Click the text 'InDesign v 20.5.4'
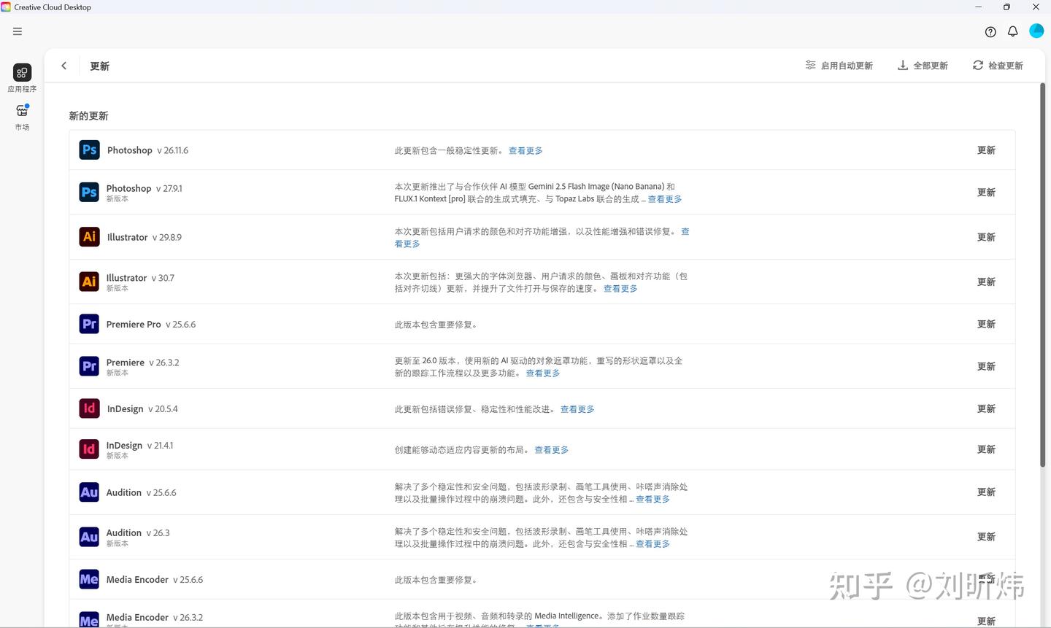Image resolution: width=1051 pixels, height=628 pixels. (x=142, y=409)
